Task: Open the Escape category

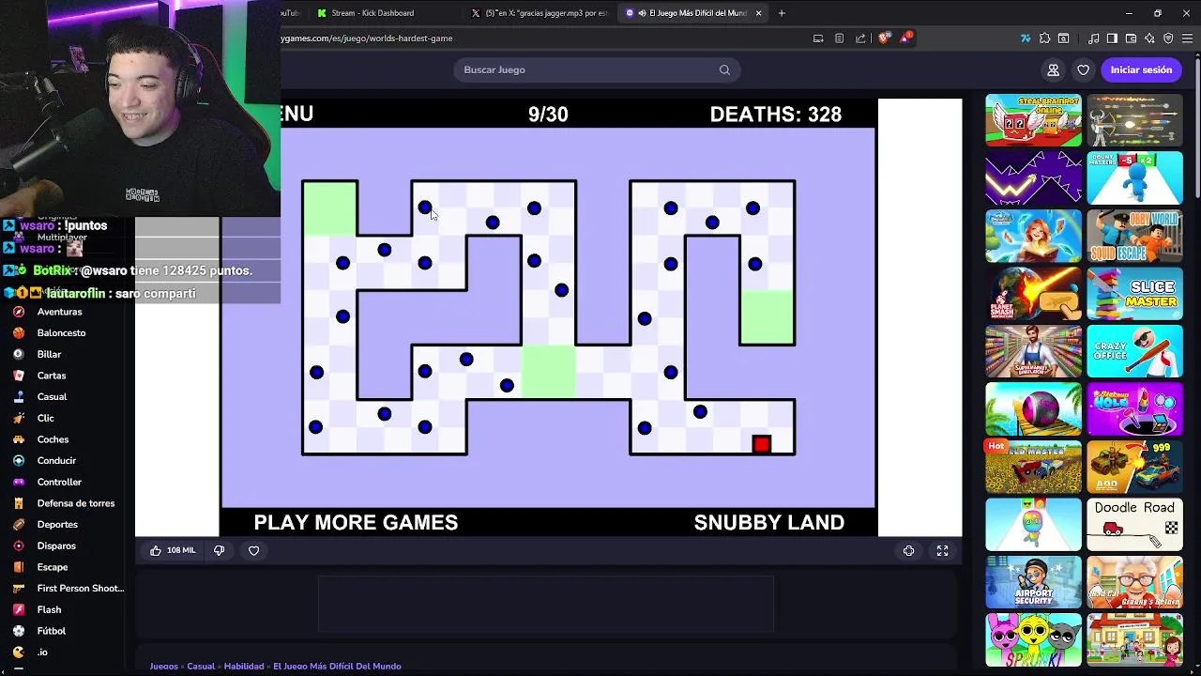Action: tap(53, 567)
